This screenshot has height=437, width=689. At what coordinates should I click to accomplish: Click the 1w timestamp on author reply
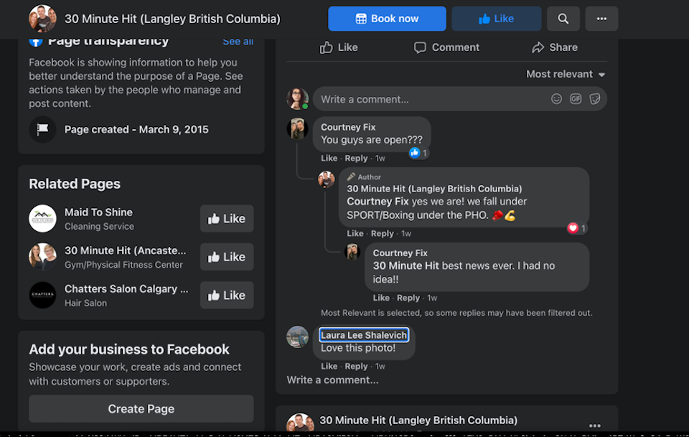coord(406,234)
